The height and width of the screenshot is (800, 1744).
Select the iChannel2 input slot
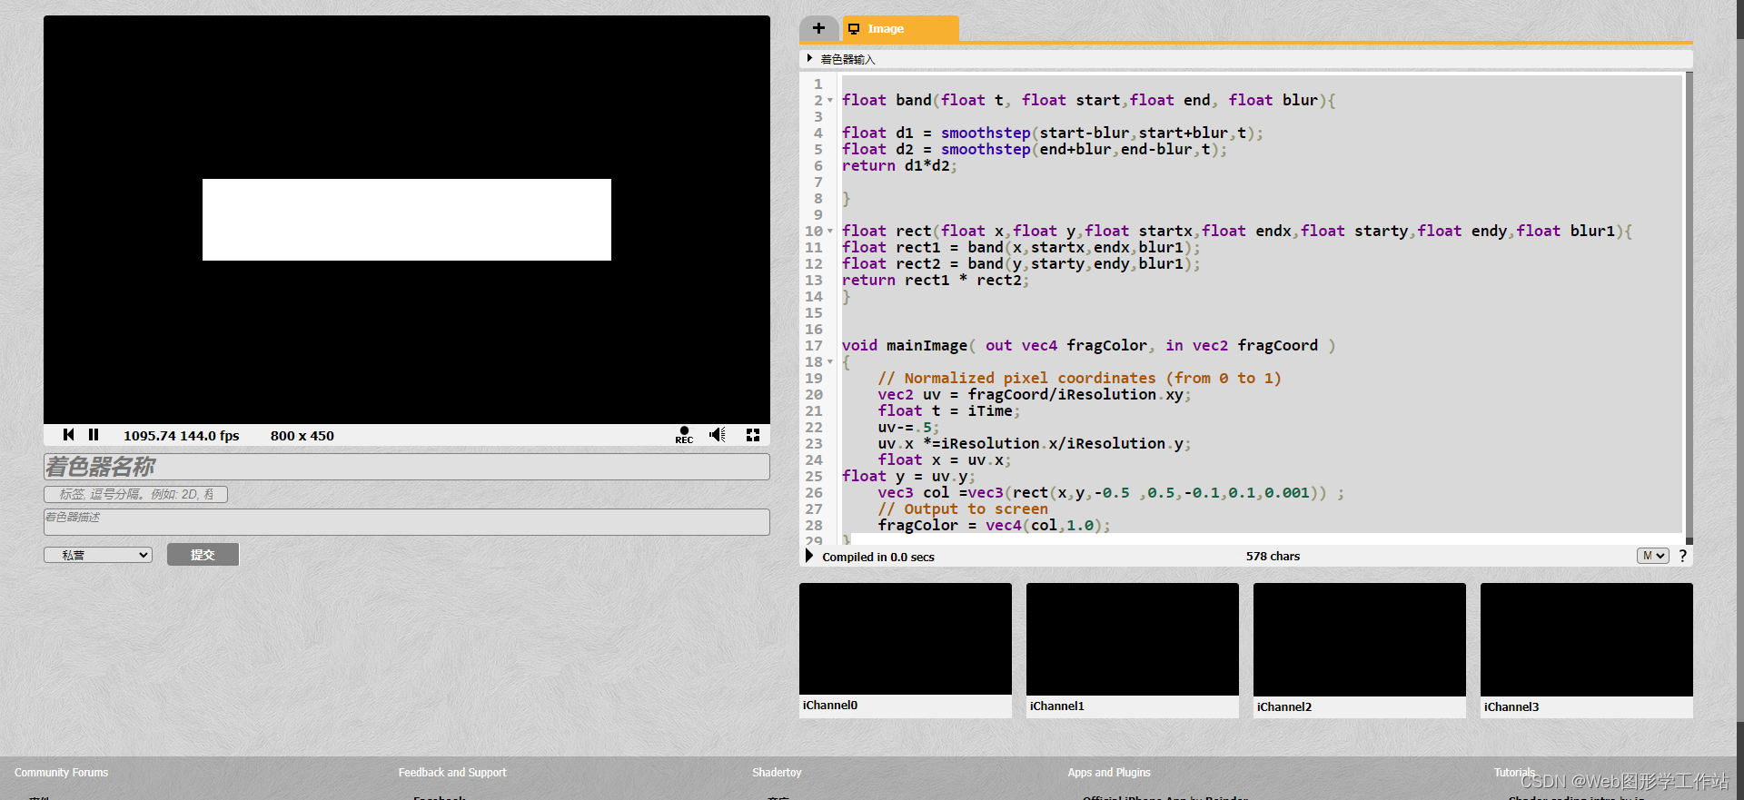[x=1360, y=639]
